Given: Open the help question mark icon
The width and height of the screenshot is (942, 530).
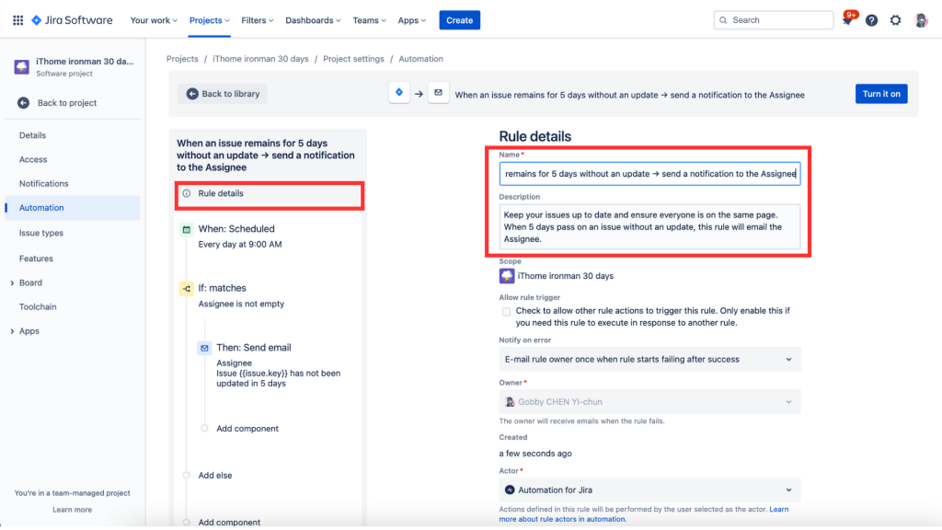Looking at the screenshot, I should pos(871,20).
